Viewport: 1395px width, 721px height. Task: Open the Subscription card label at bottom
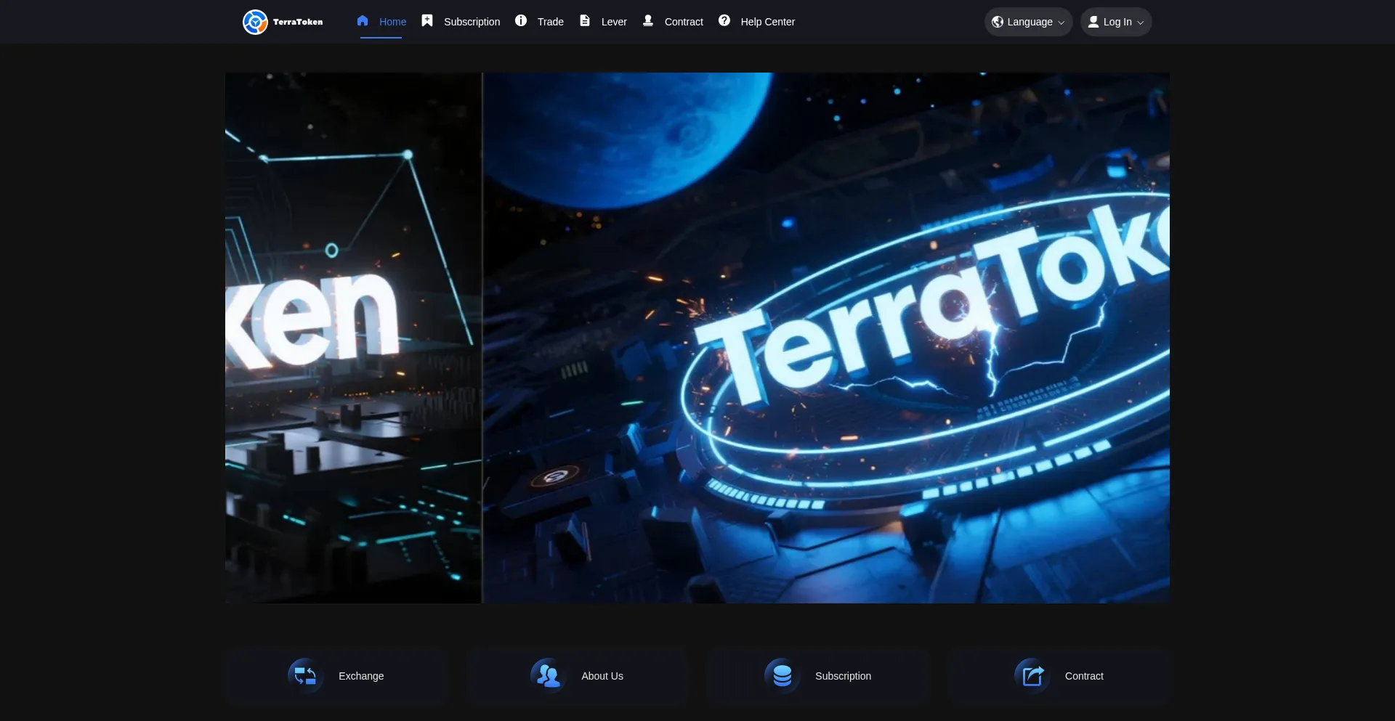(x=843, y=676)
